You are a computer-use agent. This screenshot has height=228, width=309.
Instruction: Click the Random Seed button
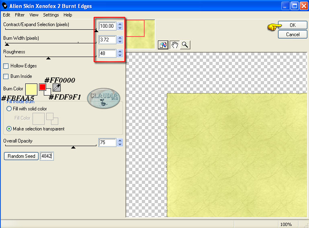21,156
